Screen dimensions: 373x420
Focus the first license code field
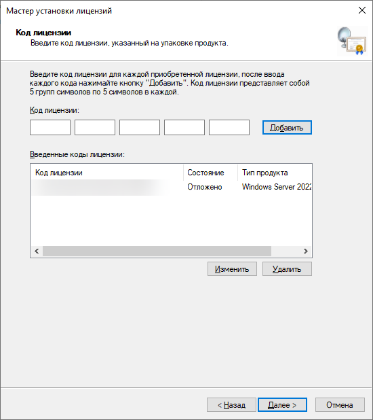[x=50, y=128]
